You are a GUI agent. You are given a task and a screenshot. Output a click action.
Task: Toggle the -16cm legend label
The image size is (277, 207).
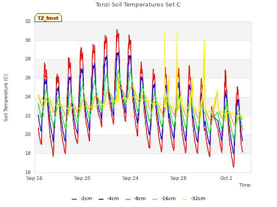point(168,198)
